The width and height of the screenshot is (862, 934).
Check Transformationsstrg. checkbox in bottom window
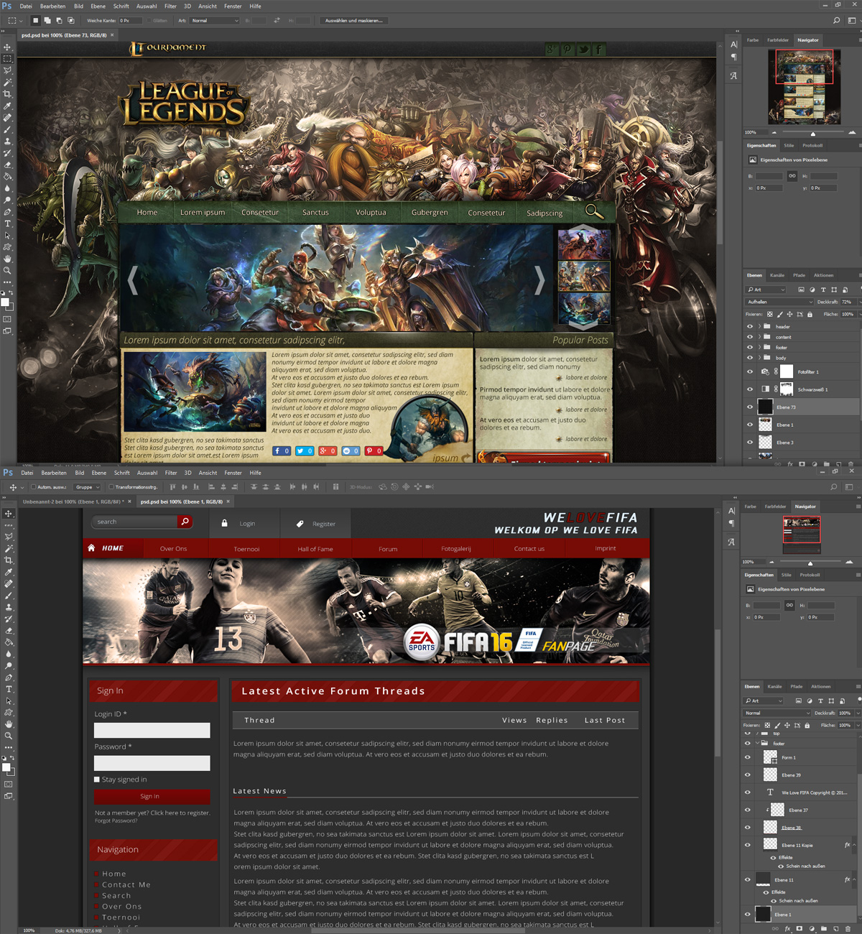111,487
